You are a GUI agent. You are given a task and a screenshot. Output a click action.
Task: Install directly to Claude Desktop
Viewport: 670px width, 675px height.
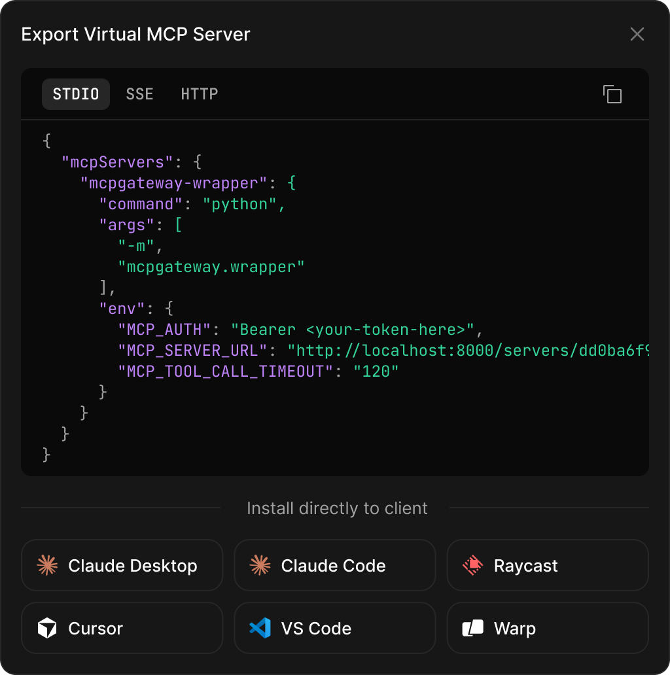coord(121,565)
